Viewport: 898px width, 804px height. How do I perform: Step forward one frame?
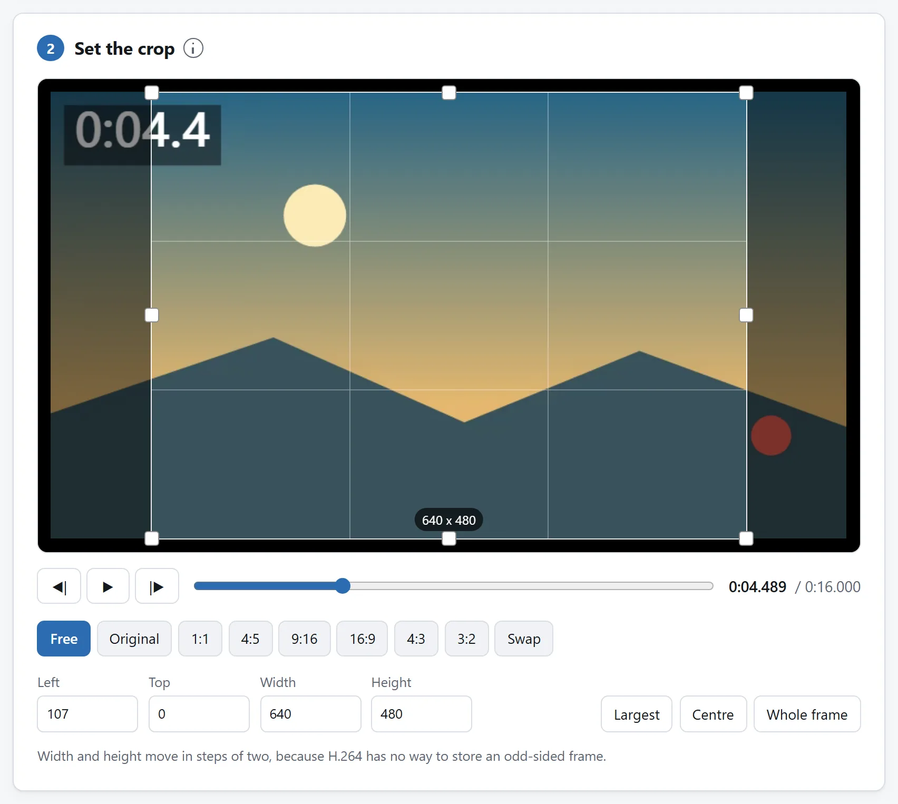coord(157,586)
